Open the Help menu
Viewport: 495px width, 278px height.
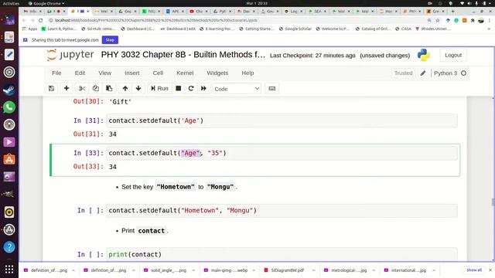click(x=247, y=73)
